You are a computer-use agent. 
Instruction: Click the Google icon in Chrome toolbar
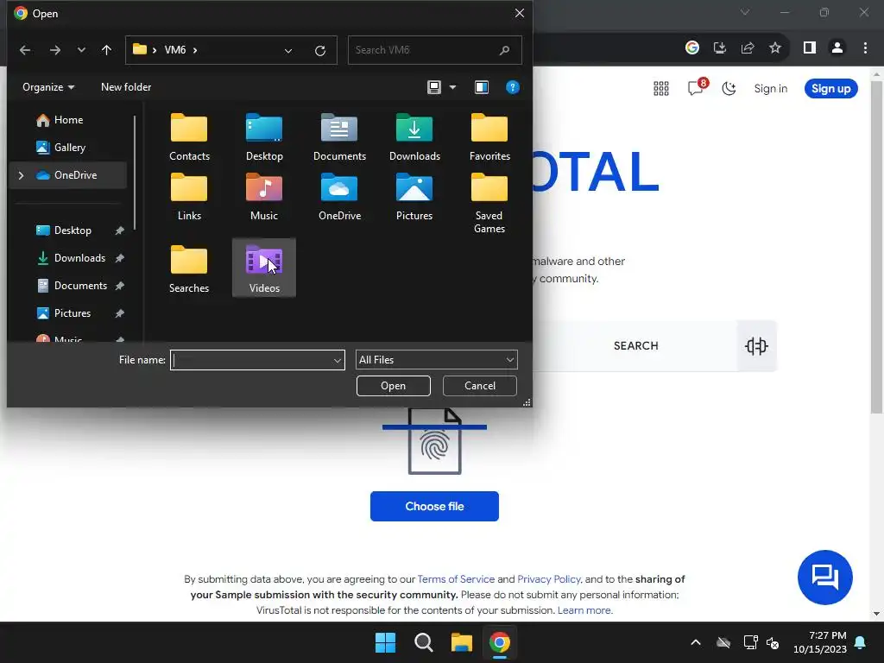click(x=692, y=48)
